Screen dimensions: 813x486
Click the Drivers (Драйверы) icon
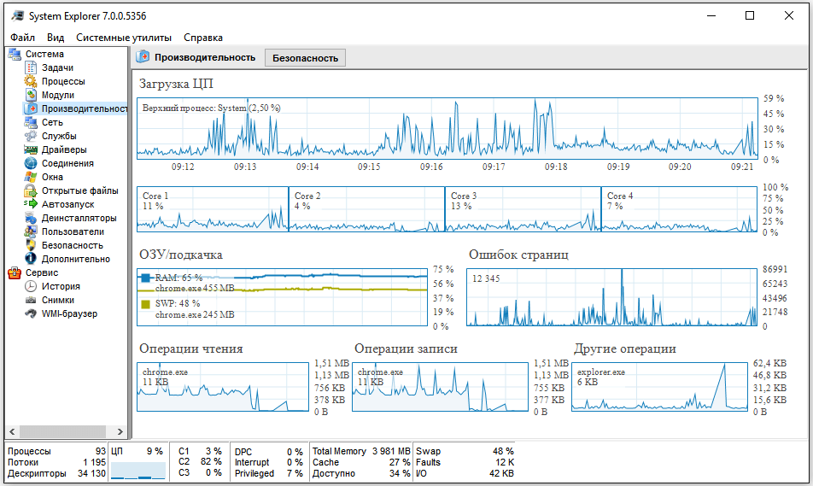pyautogui.click(x=31, y=149)
